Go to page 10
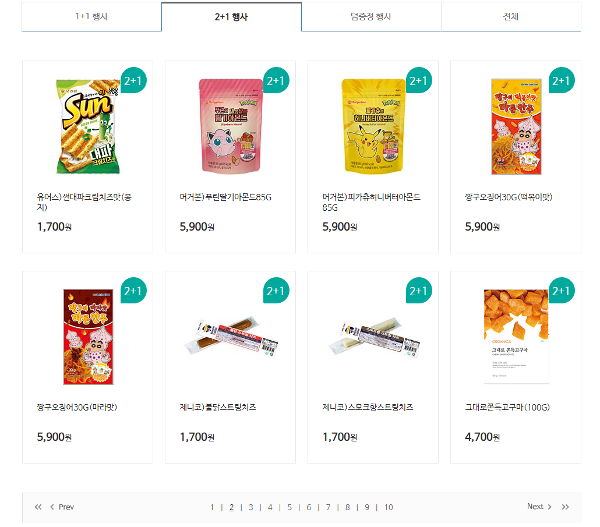 pyautogui.click(x=389, y=507)
